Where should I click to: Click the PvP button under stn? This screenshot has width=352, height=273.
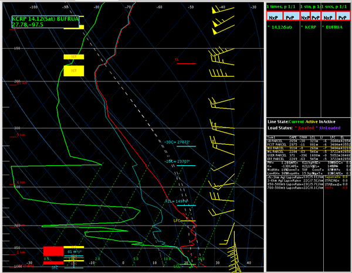[x=316, y=16]
